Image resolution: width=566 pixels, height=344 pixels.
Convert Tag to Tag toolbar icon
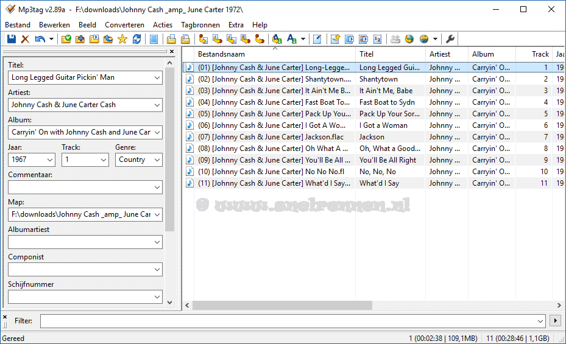coord(260,39)
